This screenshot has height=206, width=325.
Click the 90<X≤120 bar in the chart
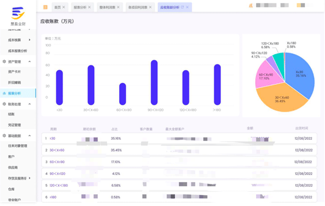pyautogui.click(x=154, y=82)
